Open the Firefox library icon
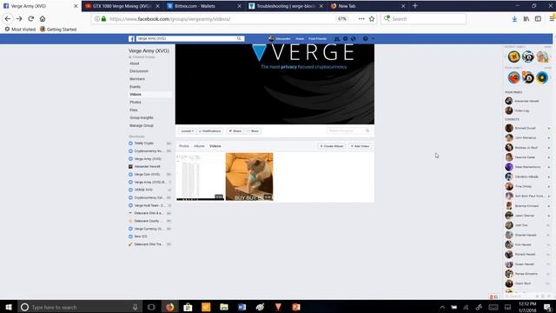This screenshot has width=556, height=313. 526,19
